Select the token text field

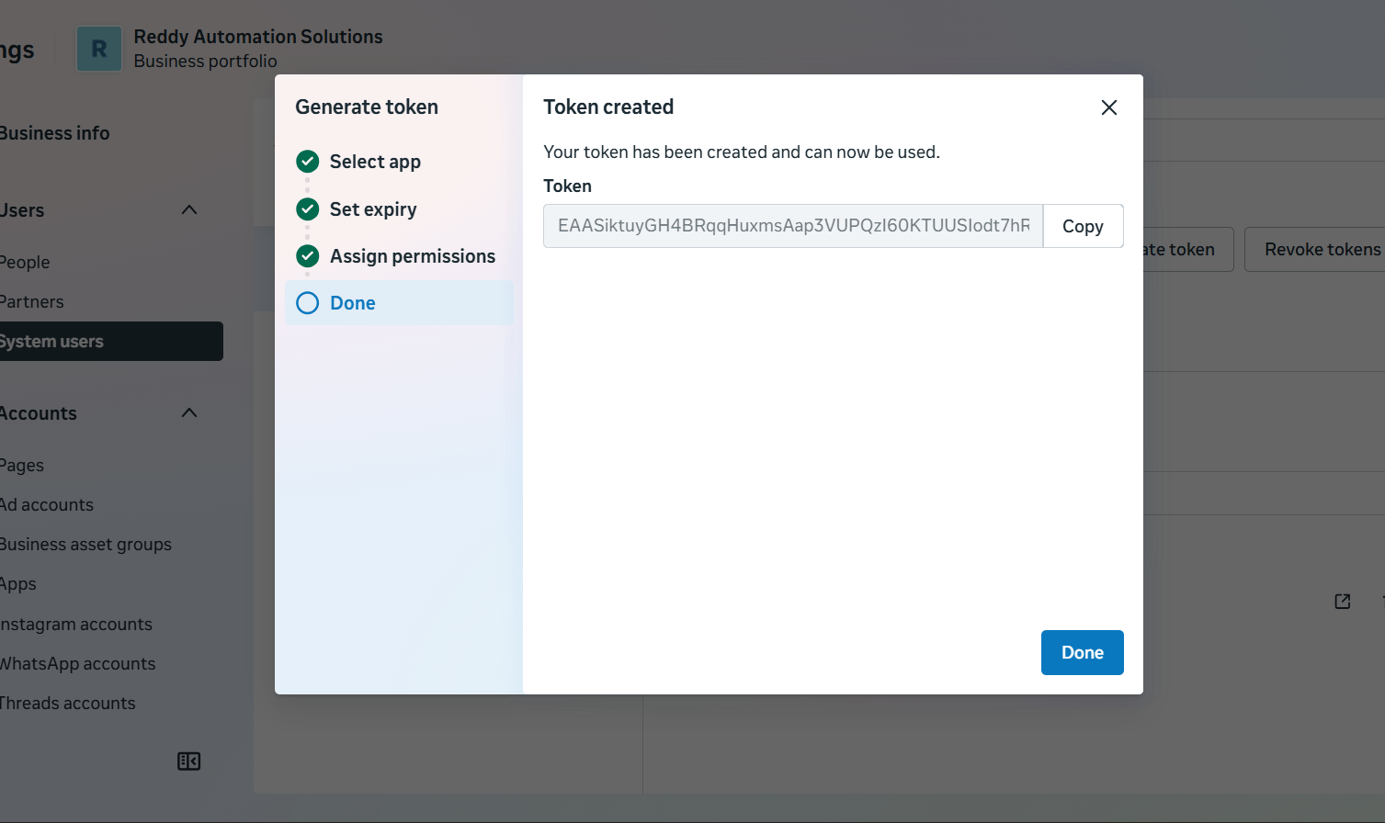(793, 226)
